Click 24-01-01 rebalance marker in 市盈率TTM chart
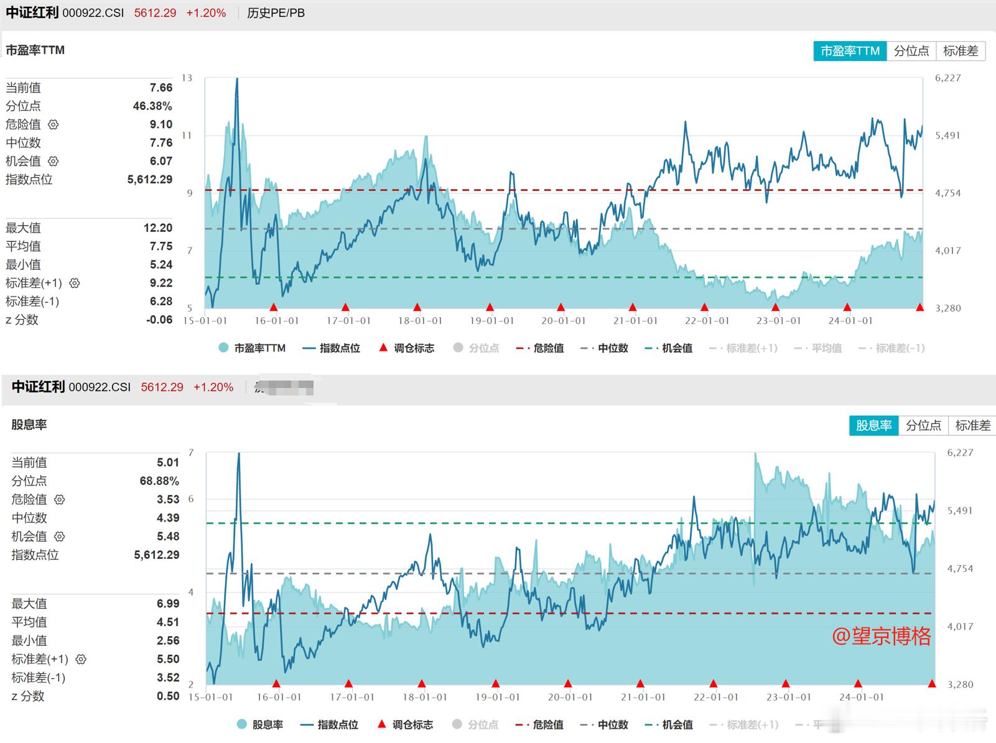The height and width of the screenshot is (743, 996). [847, 307]
